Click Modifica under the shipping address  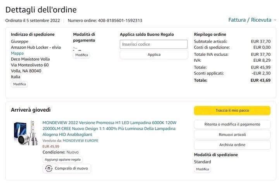19,84
